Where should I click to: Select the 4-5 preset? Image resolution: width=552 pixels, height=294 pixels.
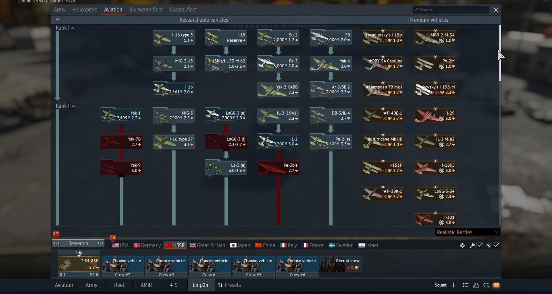click(x=174, y=285)
